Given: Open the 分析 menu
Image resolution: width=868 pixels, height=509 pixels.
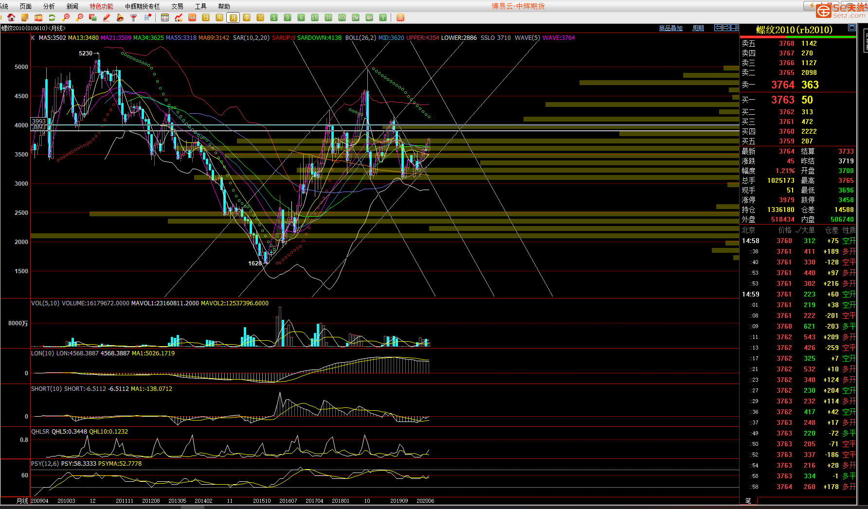Looking at the screenshot, I should coord(49,6).
